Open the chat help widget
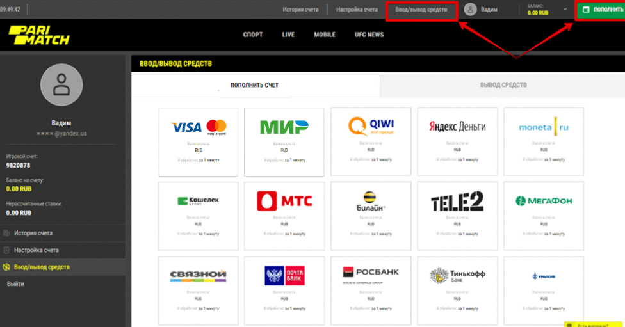The width and height of the screenshot is (625, 327). (x=593, y=324)
